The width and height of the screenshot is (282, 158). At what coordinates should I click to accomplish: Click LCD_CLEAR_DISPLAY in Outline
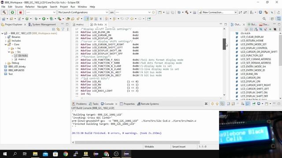[x=252, y=37]
